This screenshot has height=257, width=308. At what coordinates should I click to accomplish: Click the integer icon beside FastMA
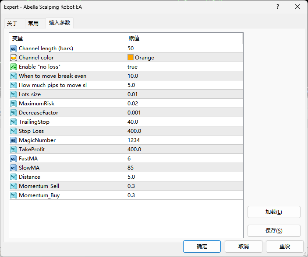(x=13, y=159)
